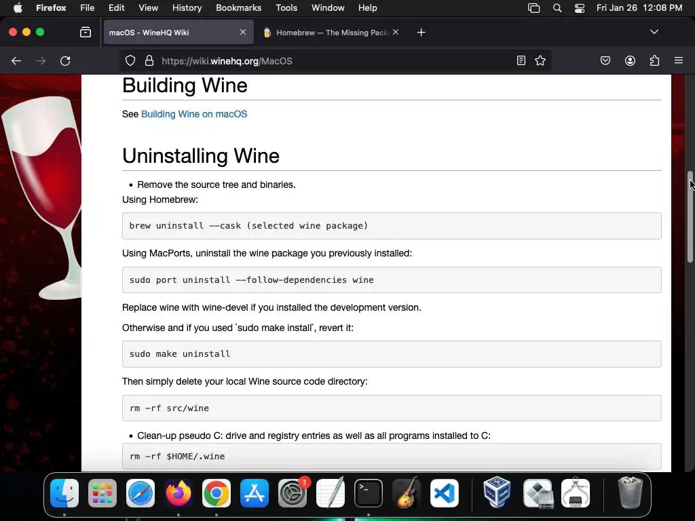
Task: Open App Store from the Dock
Action: [x=255, y=493]
